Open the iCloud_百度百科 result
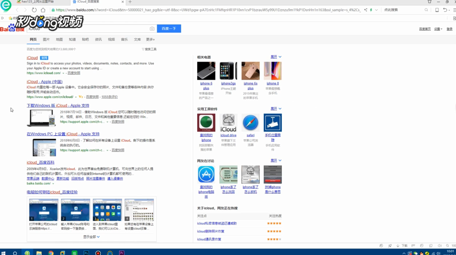This screenshot has width=456, height=255. 41,162
